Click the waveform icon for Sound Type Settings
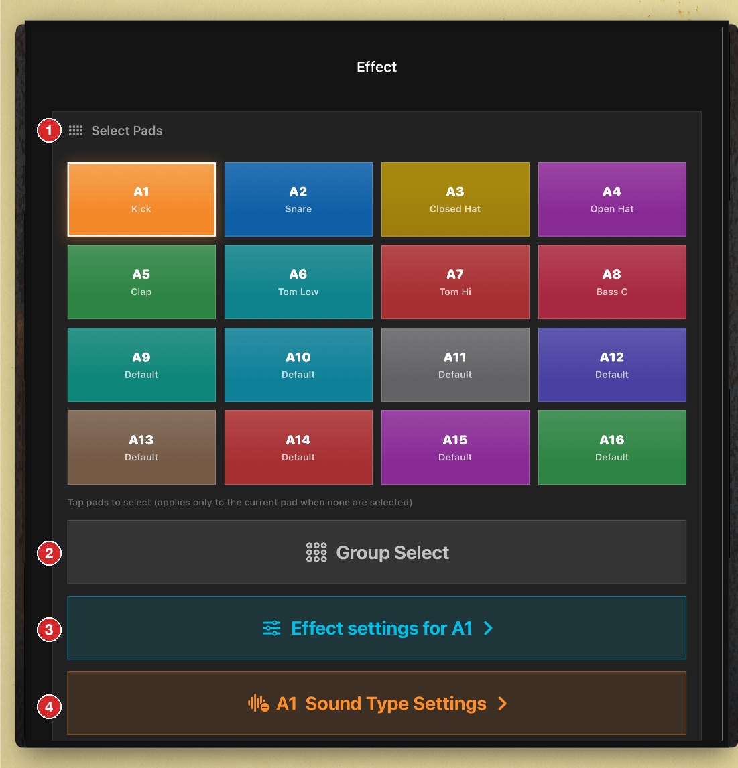The height and width of the screenshot is (768, 738). pyautogui.click(x=259, y=704)
